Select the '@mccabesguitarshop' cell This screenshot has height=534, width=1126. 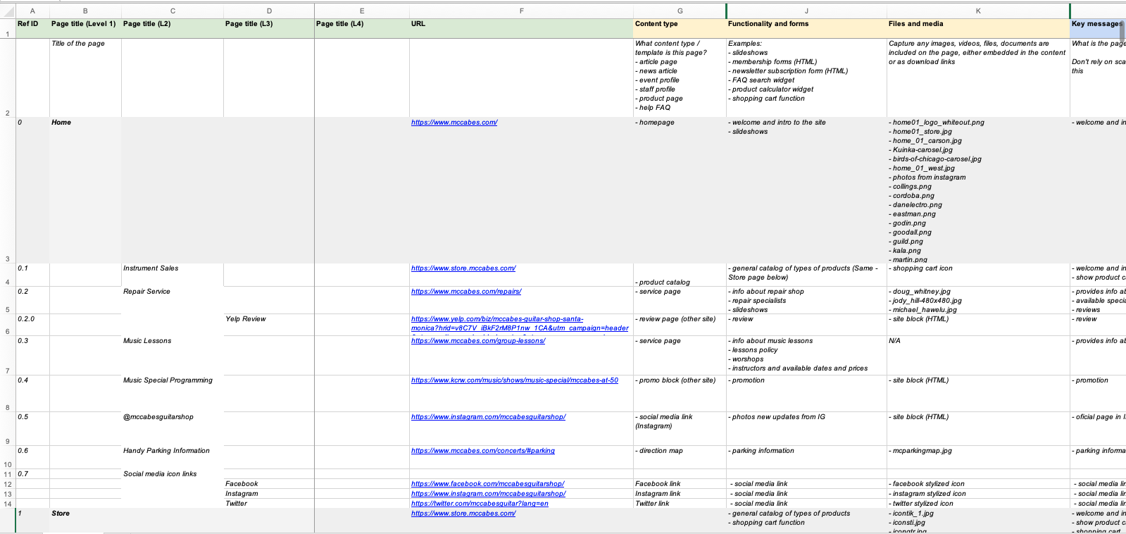[x=173, y=428]
